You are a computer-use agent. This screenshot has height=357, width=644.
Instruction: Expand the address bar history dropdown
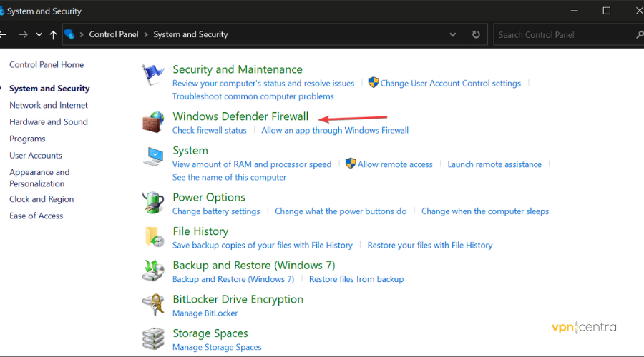coord(452,34)
